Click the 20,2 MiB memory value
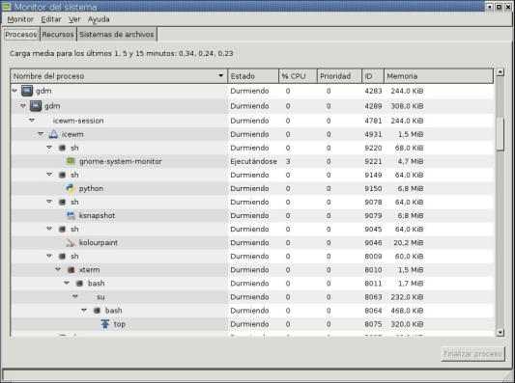The width and height of the screenshot is (515, 383). pos(409,243)
